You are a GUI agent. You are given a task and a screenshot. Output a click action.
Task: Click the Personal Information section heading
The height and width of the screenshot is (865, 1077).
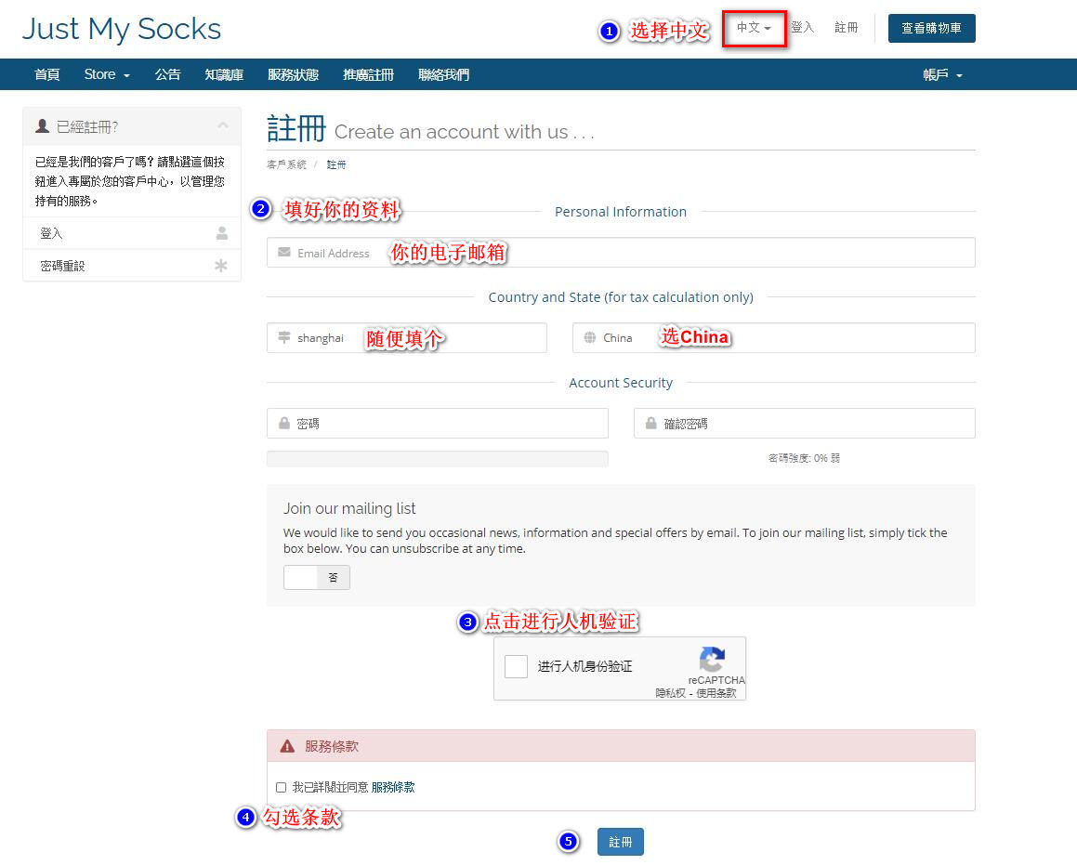tap(621, 212)
